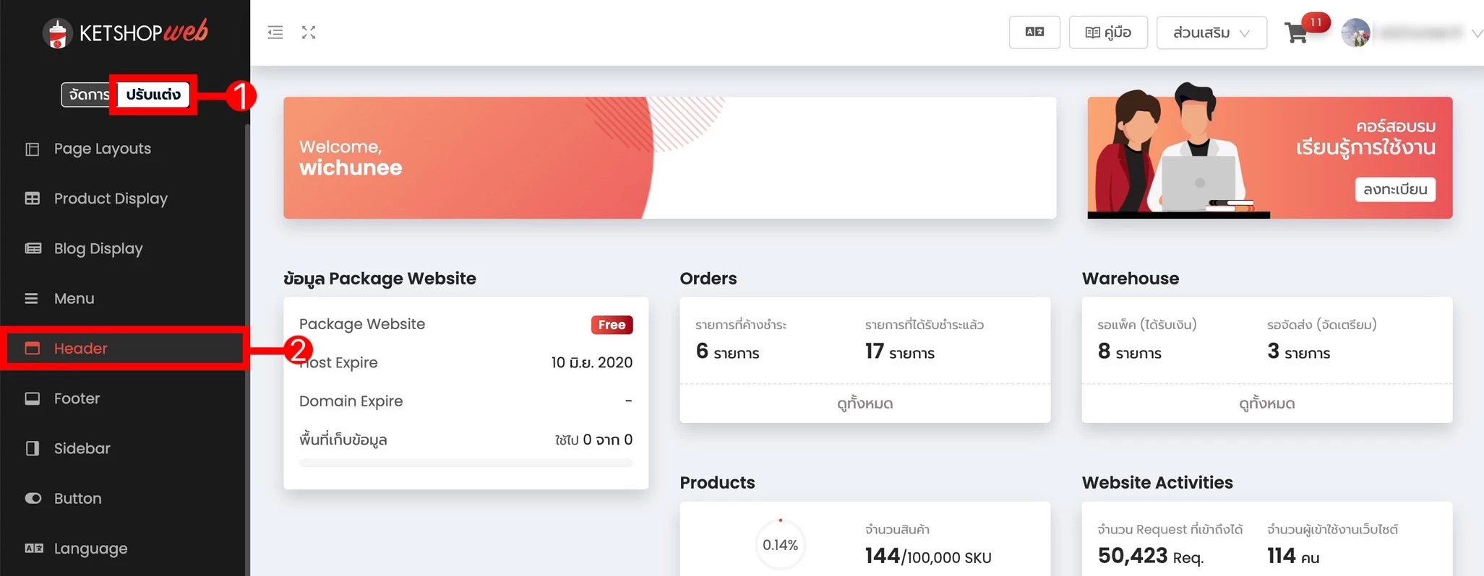Expand the ส่วนเสริม dropdown
1484x576 pixels.
[1211, 32]
